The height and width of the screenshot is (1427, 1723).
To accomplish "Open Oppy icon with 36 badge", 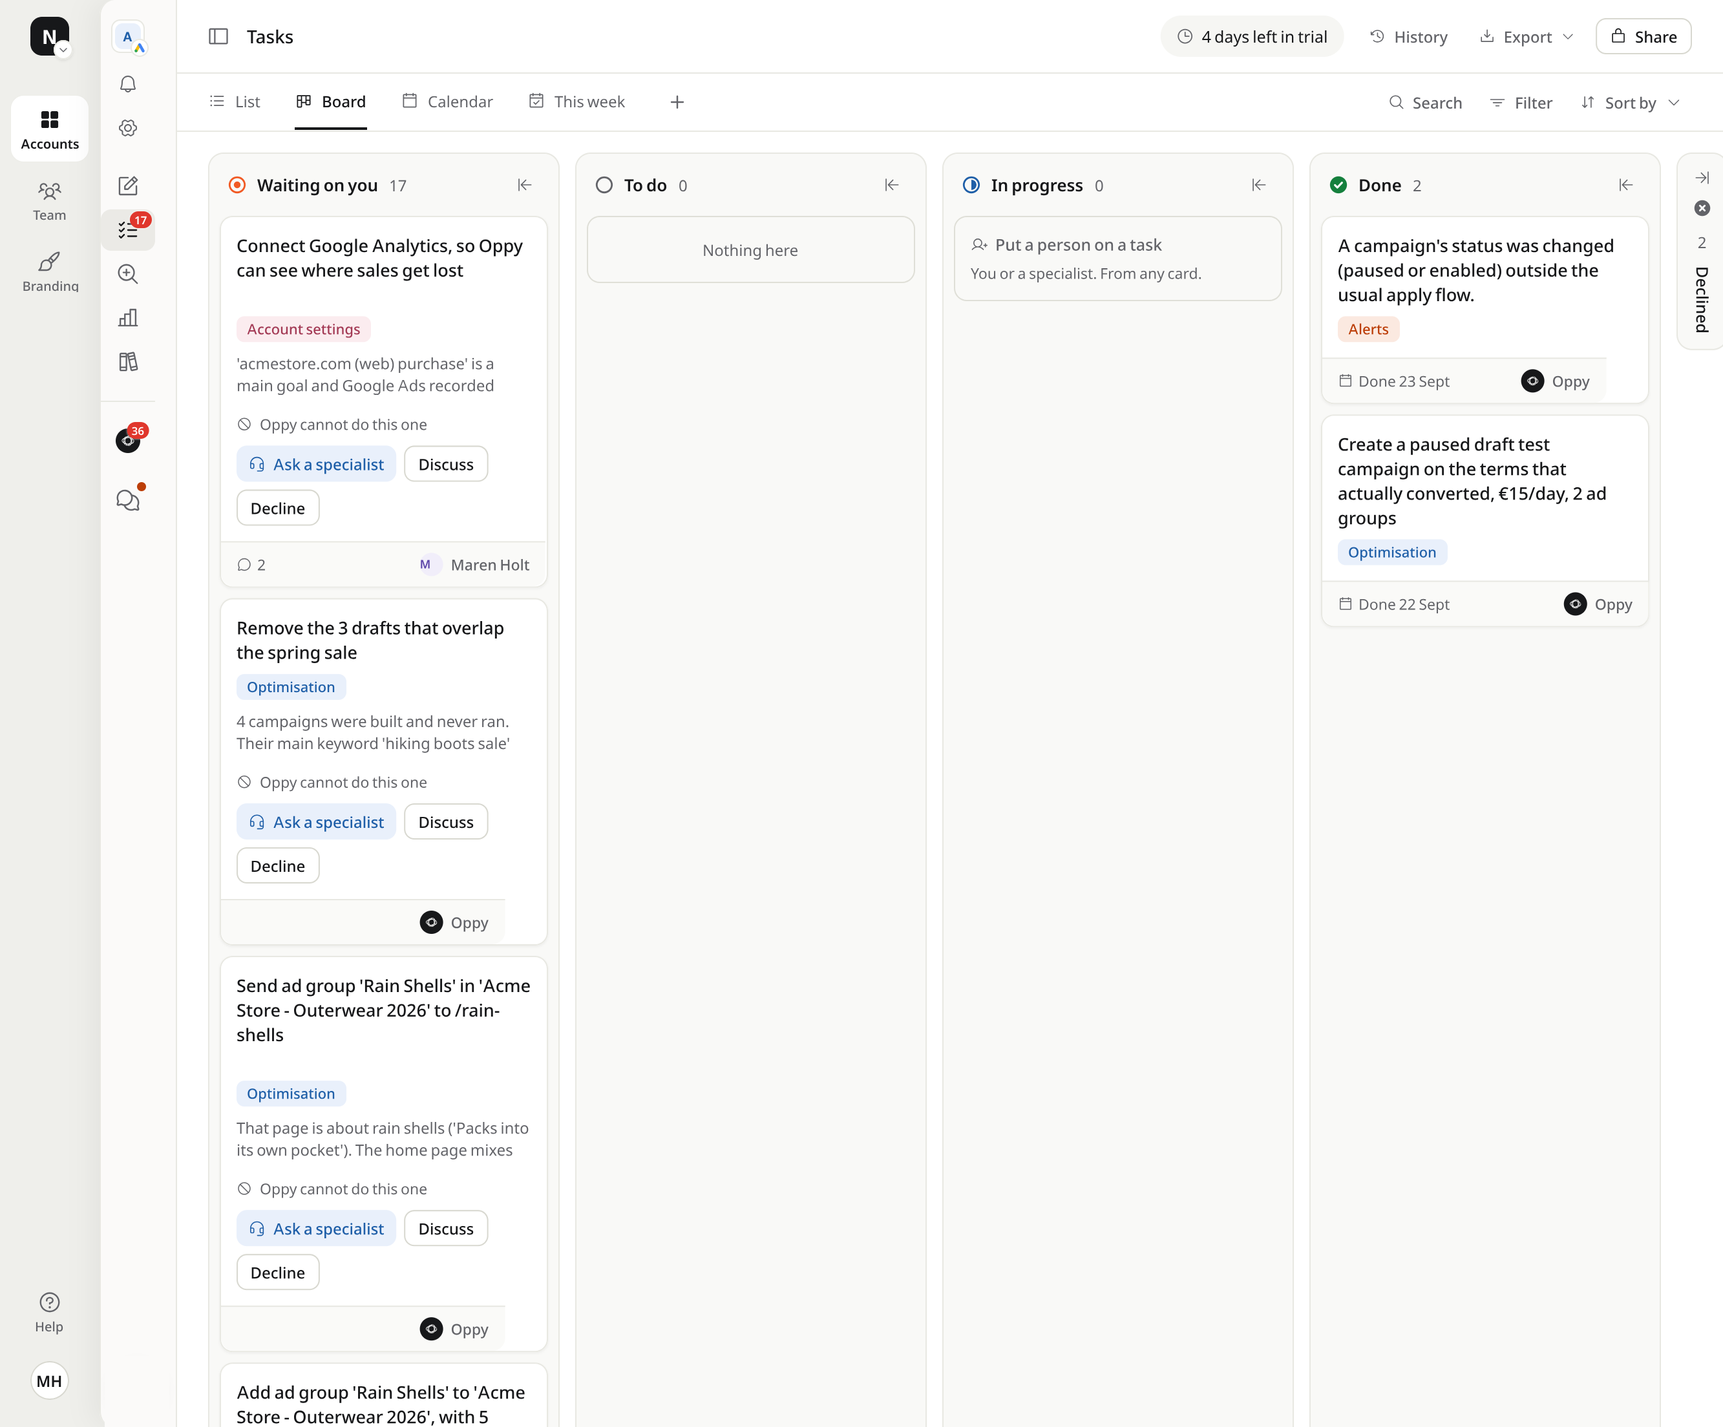I will point(128,441).
